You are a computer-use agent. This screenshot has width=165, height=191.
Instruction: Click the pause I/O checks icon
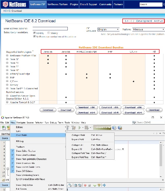coord(120,128)
